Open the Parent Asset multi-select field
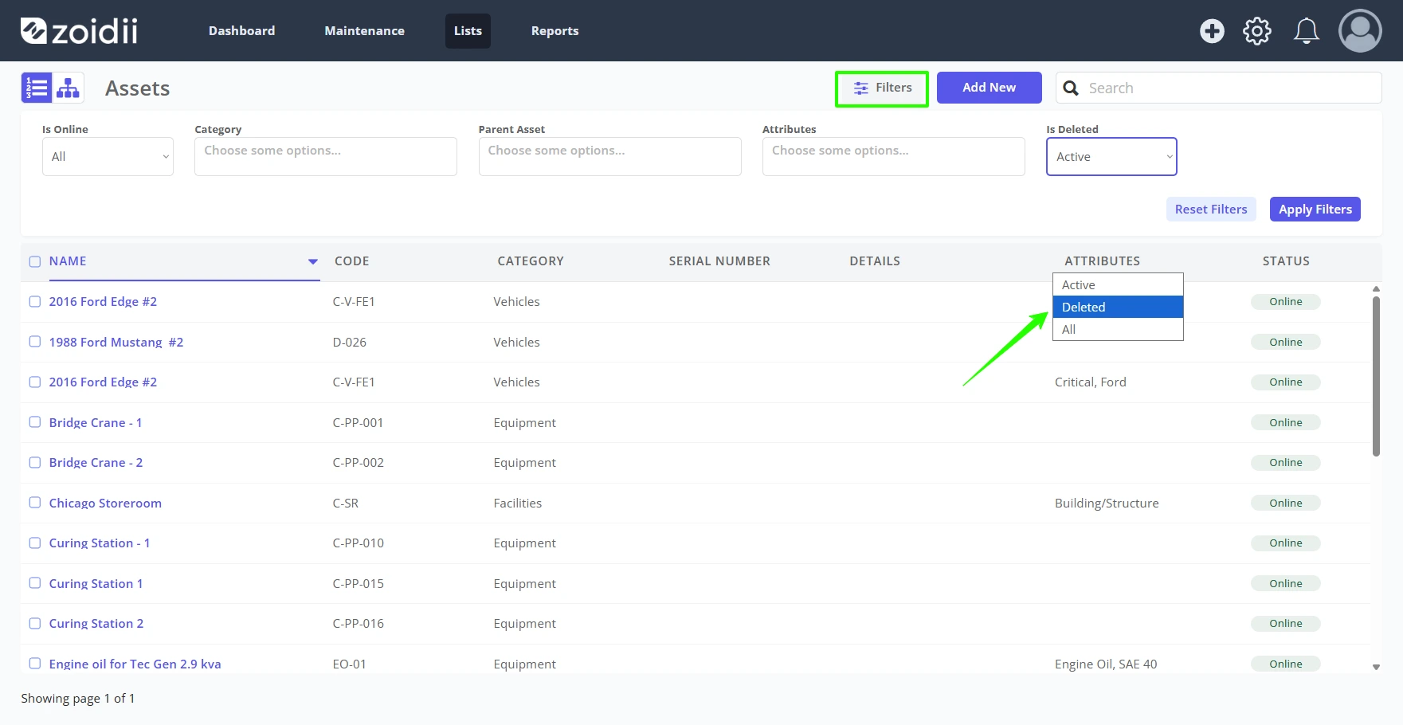The width and height of the screenshot is (1403, 725). click(609, 156)
